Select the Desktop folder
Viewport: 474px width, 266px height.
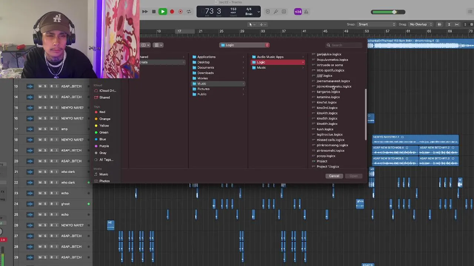pyautogui.click(x=218, y=62)
